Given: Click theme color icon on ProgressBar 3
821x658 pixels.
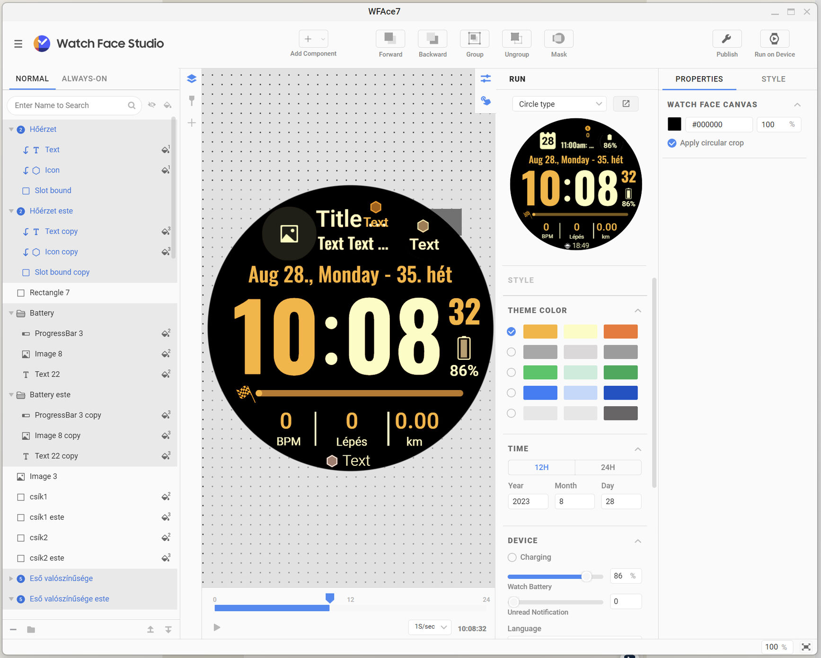Looking at the screenshot, I should tap(166, 333).
